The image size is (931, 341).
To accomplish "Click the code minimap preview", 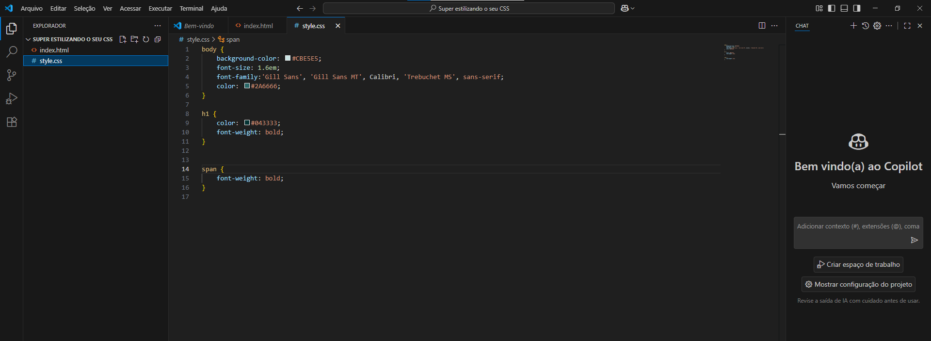I will click(x=744, y=52).
